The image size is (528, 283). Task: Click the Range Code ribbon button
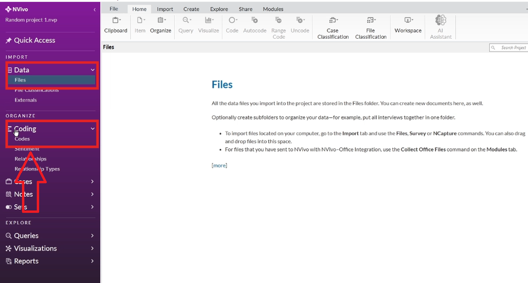pos(278,28)
